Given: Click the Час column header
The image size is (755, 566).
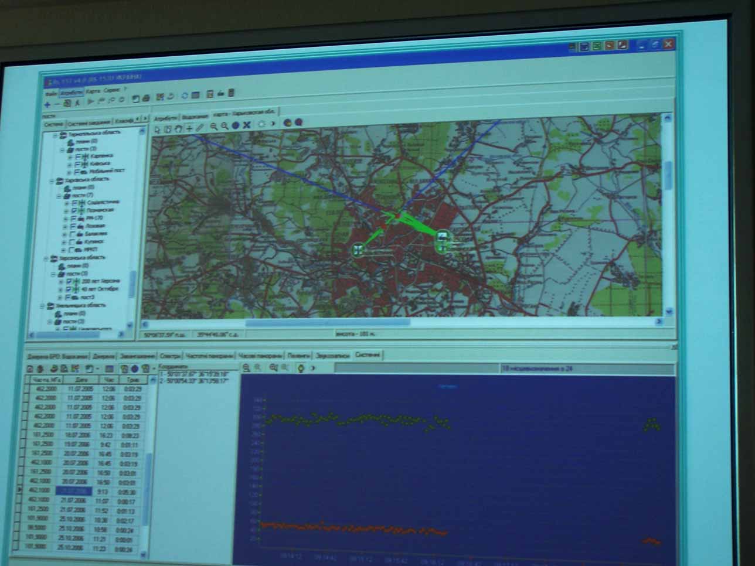Looking at the screenshot, I should 108,380.
